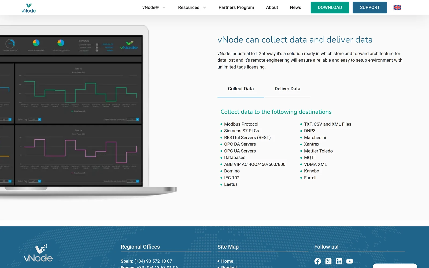Follow the Home link in Site Map

click(x=227, y=261)
